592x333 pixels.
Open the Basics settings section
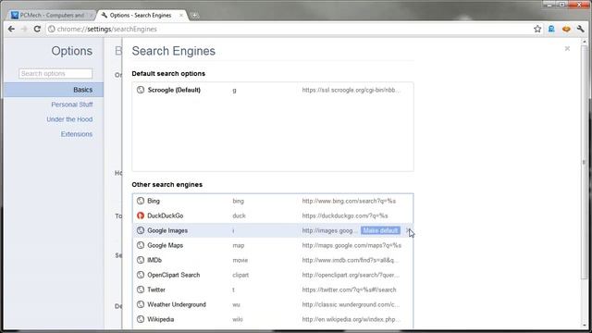(x=54, y=90)
